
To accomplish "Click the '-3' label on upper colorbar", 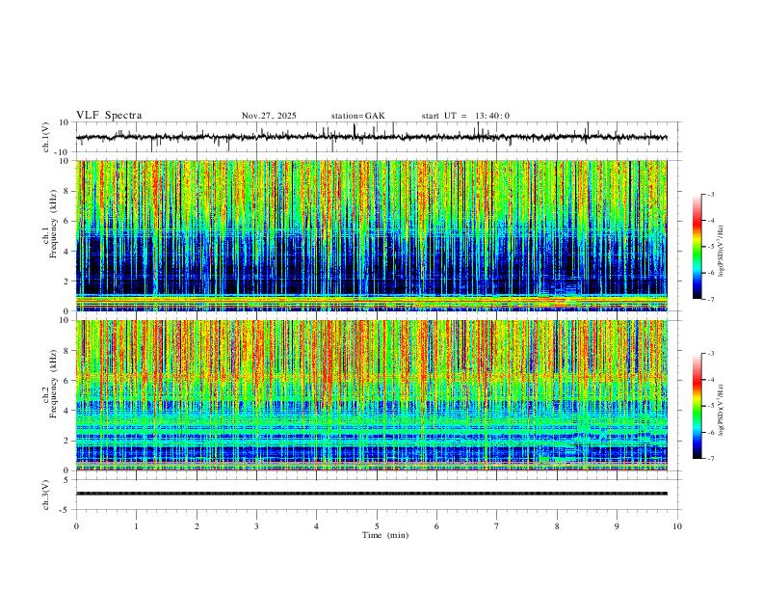I will coord(710,194).
